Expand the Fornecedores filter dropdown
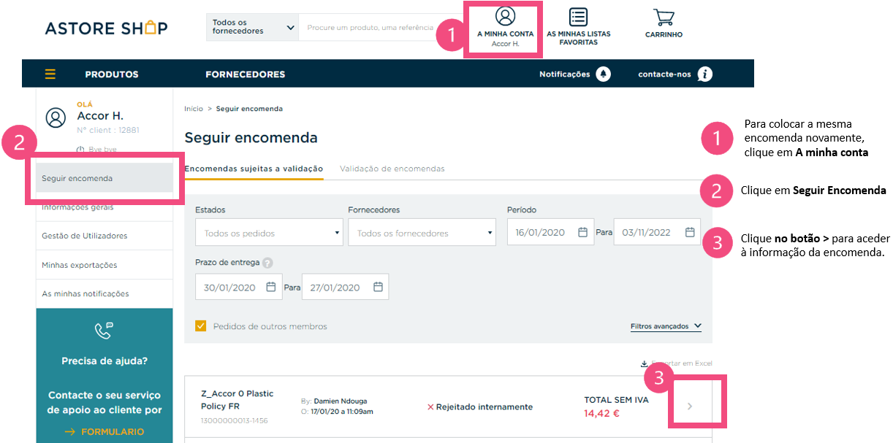The width and height of the screenshot is (893, 443). (422, 233)
